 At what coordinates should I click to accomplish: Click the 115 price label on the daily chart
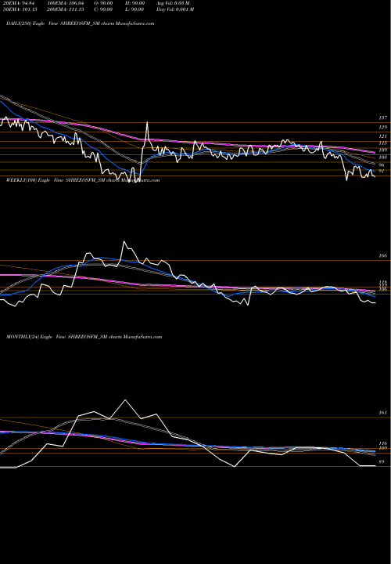pos(383,143)
